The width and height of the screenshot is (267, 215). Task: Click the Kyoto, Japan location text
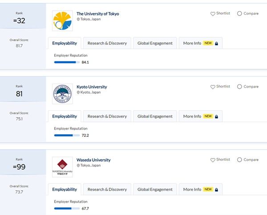pos(90,92)
